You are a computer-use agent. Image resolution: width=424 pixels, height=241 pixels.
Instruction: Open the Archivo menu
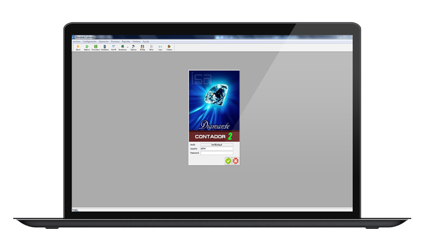pos(76,42)
